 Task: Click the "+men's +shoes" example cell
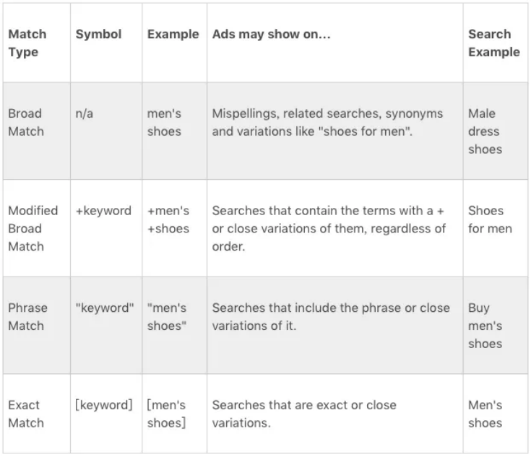pyautogui.click(x=168, y=219)
